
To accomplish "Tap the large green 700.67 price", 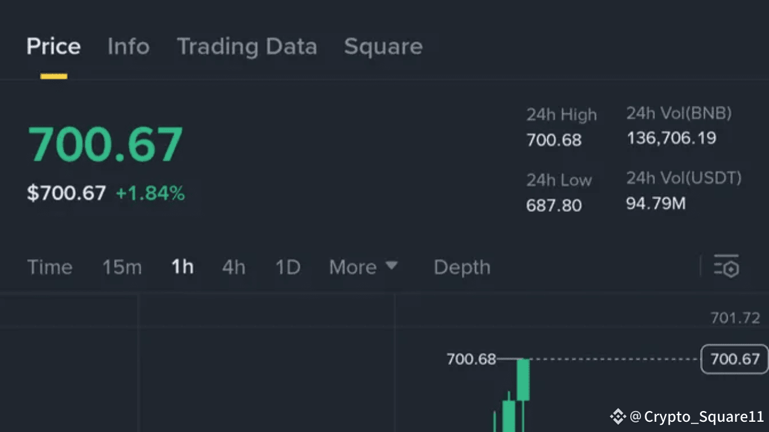I will click(105, 145).
